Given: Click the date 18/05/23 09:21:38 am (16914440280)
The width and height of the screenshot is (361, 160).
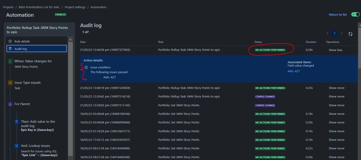Looking at the screenshot, I should pyautogui.click(x=105, y=157).
